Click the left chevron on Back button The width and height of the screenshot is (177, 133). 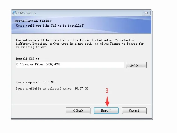[74, 111]
